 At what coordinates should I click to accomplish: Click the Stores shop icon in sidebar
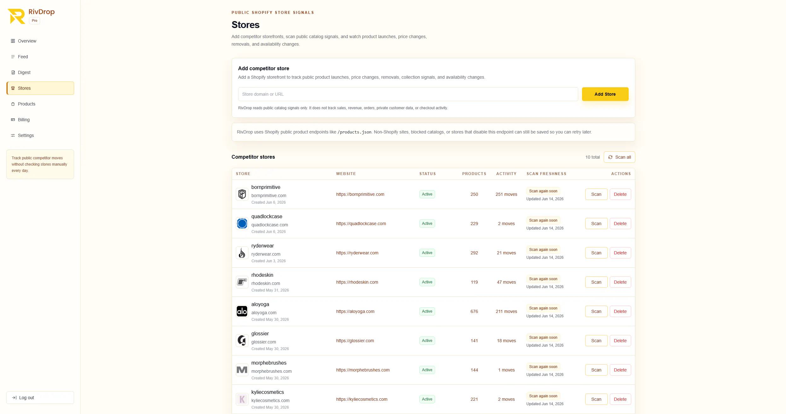[x=13, y=88]
